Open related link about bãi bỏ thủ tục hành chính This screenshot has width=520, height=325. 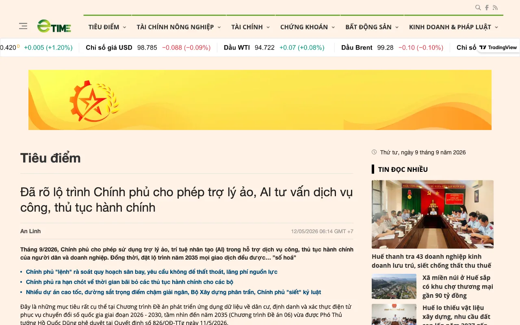pos(130,282)
